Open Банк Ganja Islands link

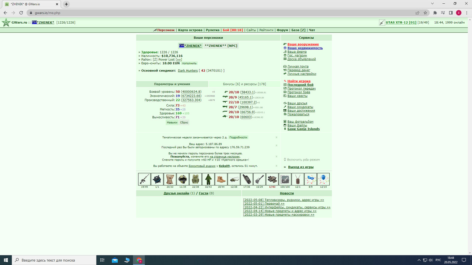[303, 129]
